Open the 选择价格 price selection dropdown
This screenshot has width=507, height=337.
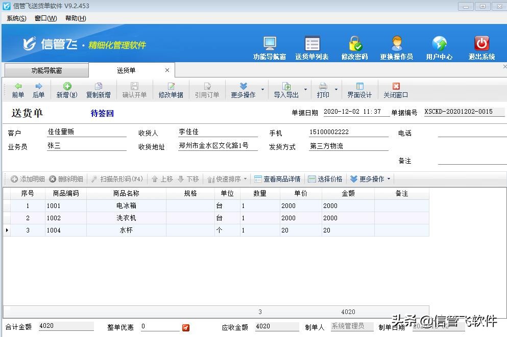pyautogui.click(x=326, y=178)
